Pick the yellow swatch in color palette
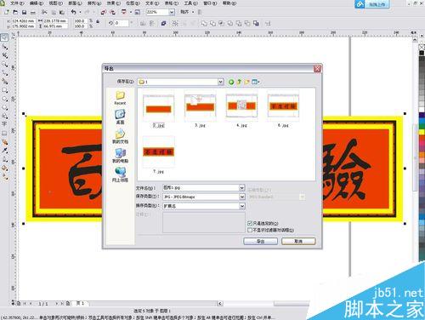Screen dimensions: 425x320 coord(422,132)
